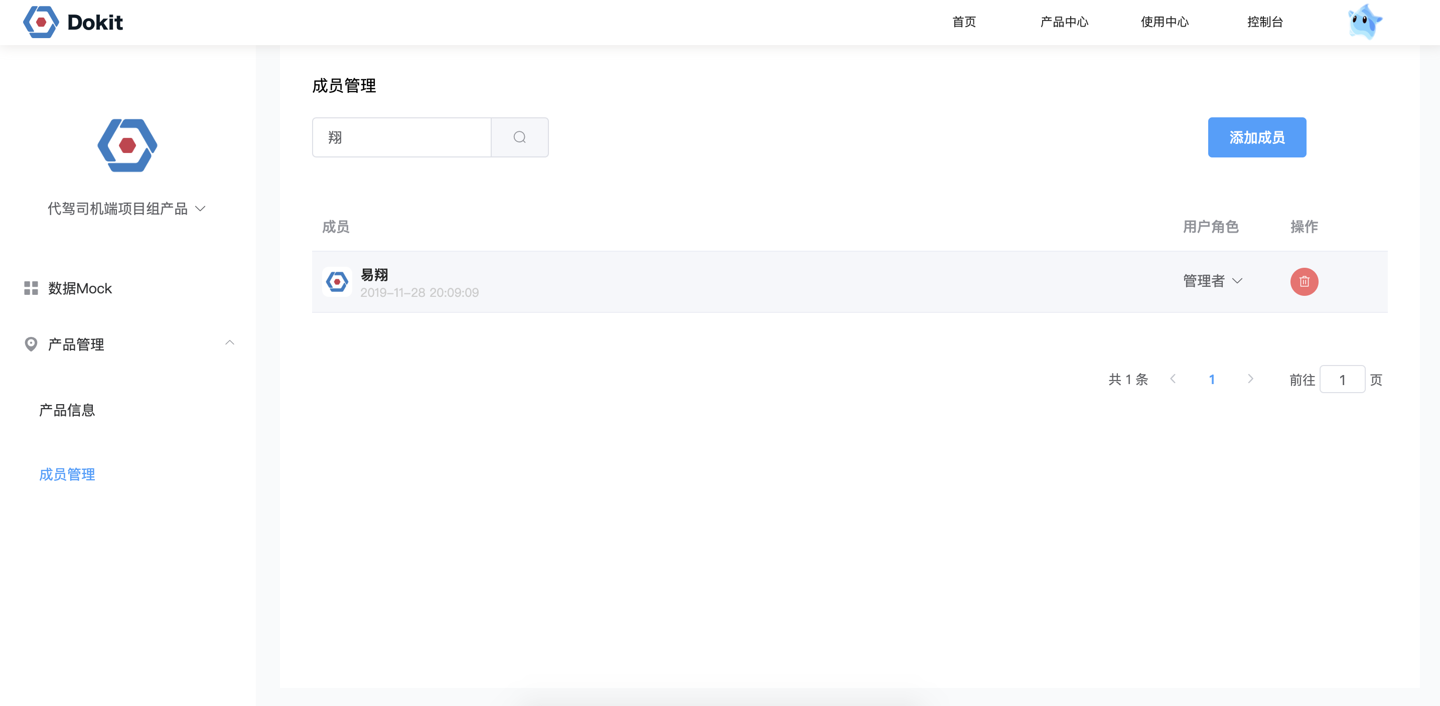Image resolution: width=1440 pixels, height=706 pixels.
Task: Collapse the 产品管理 section in the sidebar
Action: click(230, 343)
